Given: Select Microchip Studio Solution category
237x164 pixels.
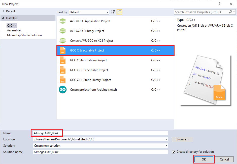Looking at the screenshot, I should coord(24,35).
